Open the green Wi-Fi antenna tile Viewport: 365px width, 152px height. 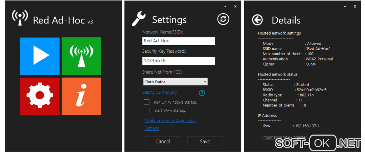(x=81, y=56)
